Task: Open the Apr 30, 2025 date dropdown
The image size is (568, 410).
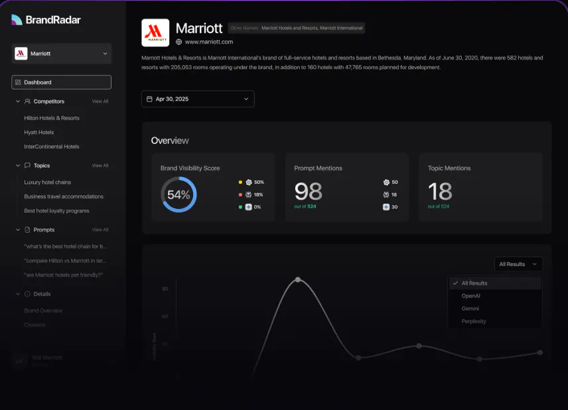Action: coord(198,99)
